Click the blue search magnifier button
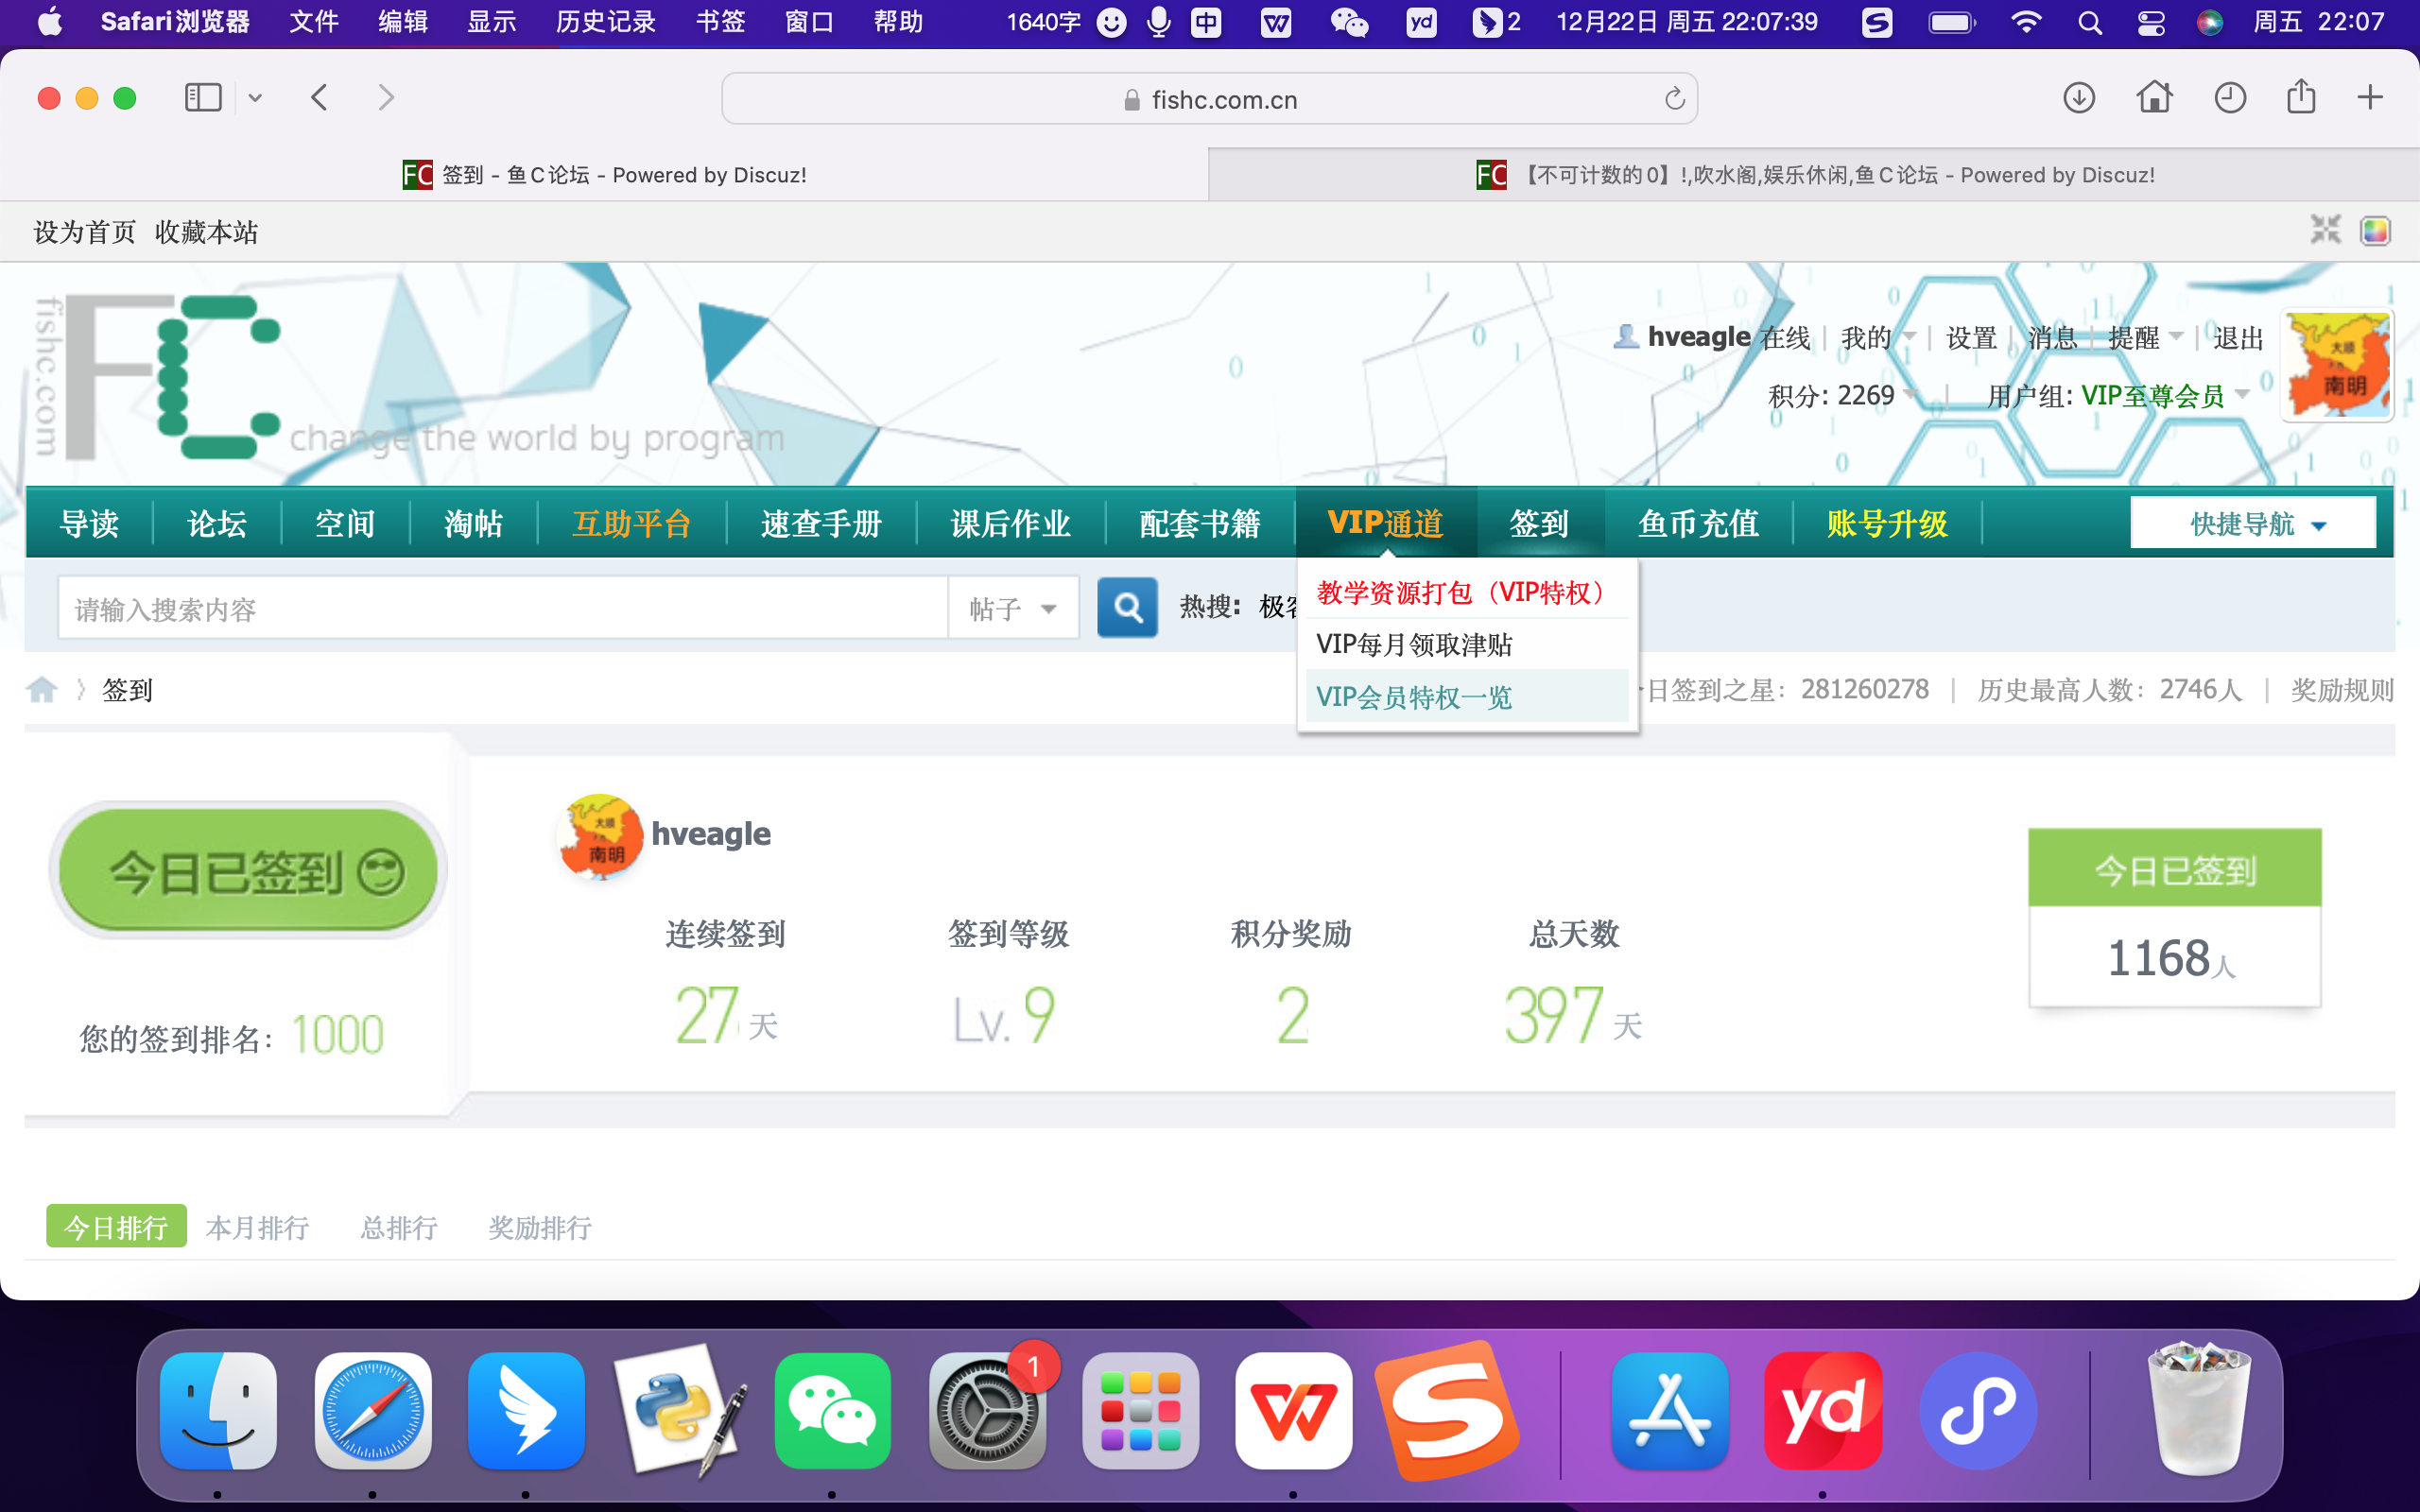Image resolution: width=2420 pixels, height=1512 pixels. (x=1127, y=607)
